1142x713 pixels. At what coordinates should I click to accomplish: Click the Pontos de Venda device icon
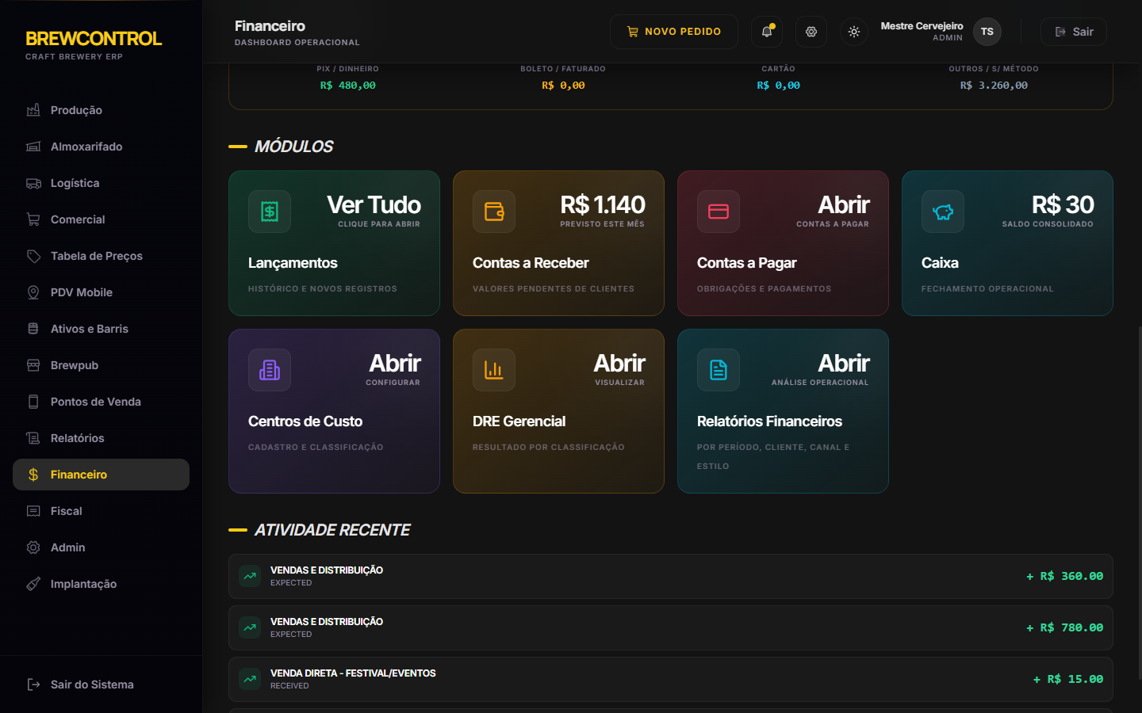(33, 402)
